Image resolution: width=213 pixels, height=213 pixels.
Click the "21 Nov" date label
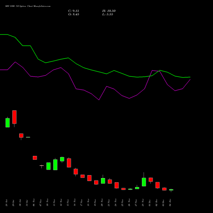(x=109, y=203)
